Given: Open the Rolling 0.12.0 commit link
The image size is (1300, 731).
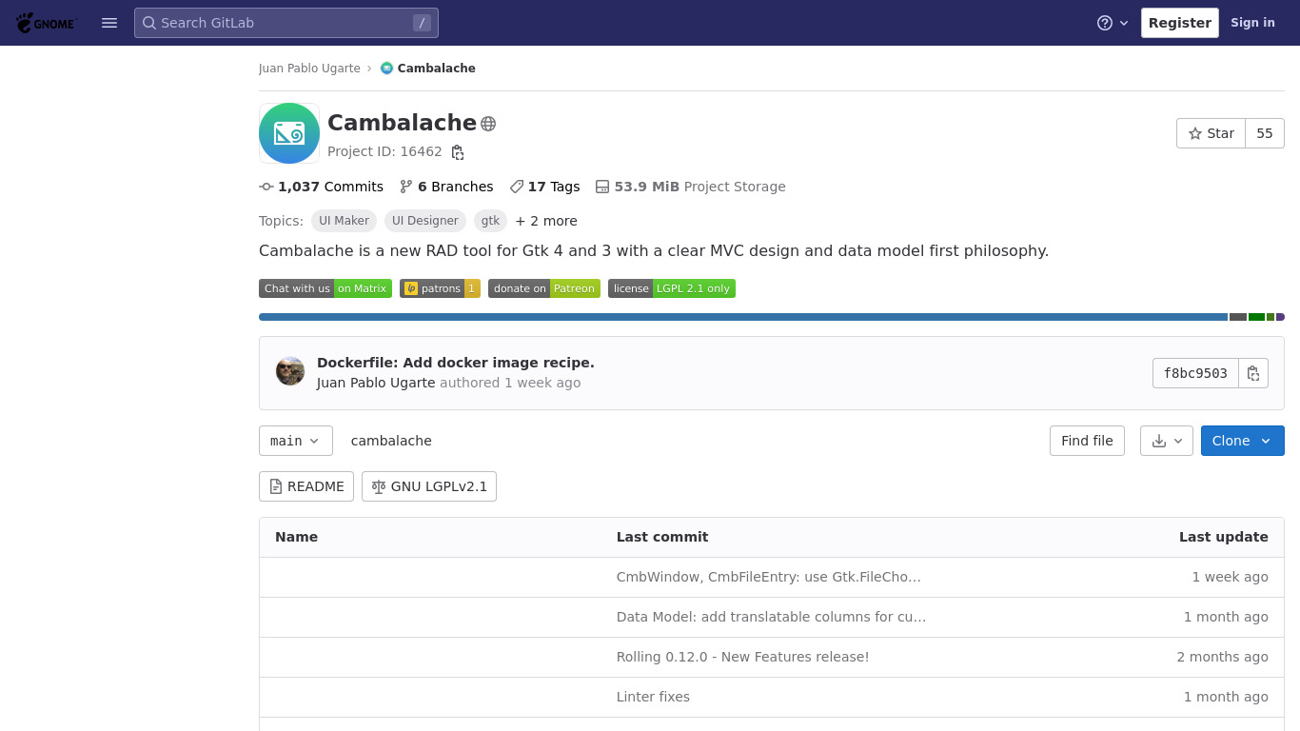Looking at the screenshot, I should [x=743, y=657].
